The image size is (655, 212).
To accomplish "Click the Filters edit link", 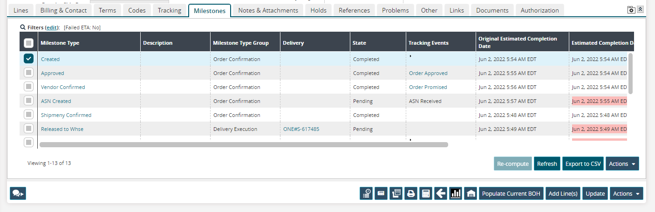I will pos(51,27).
